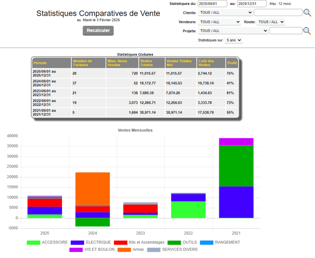Focus the Projets search text box

pyautogui.click(x=285, y=31)
